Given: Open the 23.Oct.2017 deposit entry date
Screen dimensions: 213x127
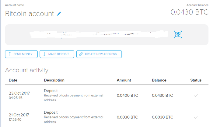Looking at the screenshot, I should coord(19,93).
